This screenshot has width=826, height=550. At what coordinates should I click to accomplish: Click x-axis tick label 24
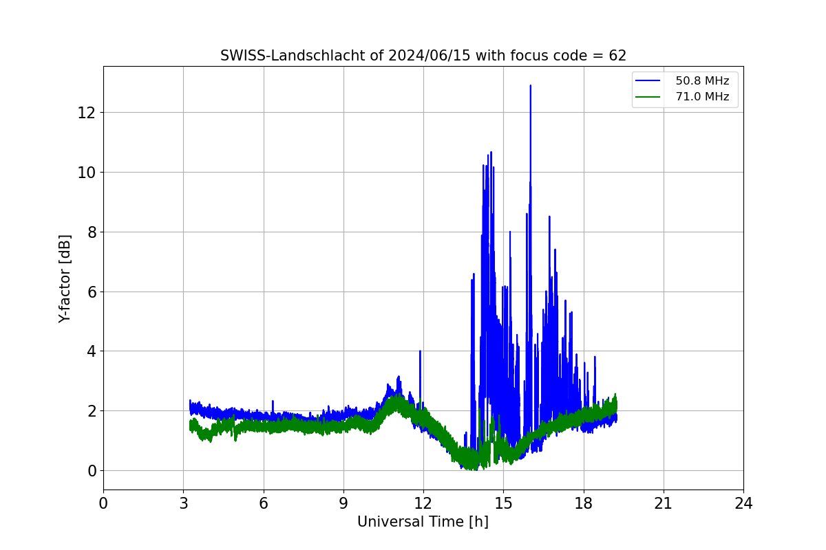click(x=743, y=503)
